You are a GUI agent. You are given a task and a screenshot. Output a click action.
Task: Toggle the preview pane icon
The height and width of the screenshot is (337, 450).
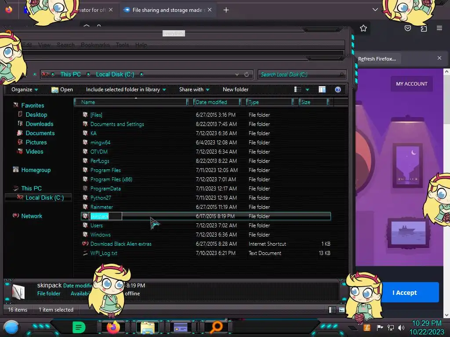coord(322,90)
